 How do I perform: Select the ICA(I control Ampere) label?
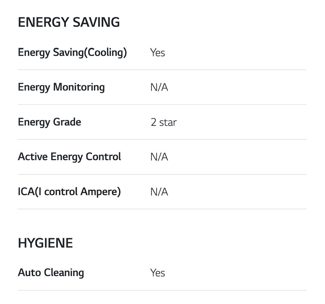[69, 192]
